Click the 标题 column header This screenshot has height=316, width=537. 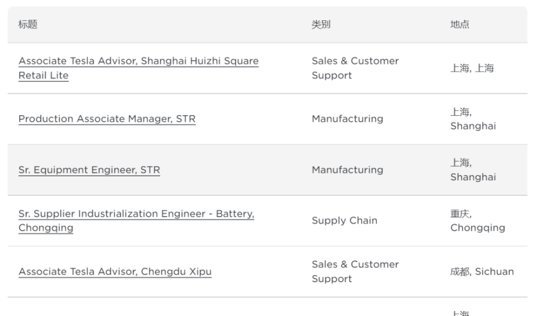point(28,25)
